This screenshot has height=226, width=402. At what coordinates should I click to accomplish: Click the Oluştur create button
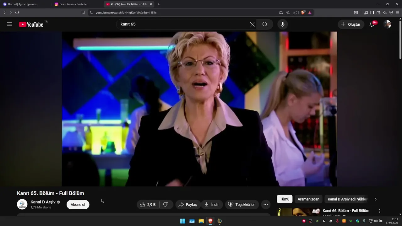[351, 24]
